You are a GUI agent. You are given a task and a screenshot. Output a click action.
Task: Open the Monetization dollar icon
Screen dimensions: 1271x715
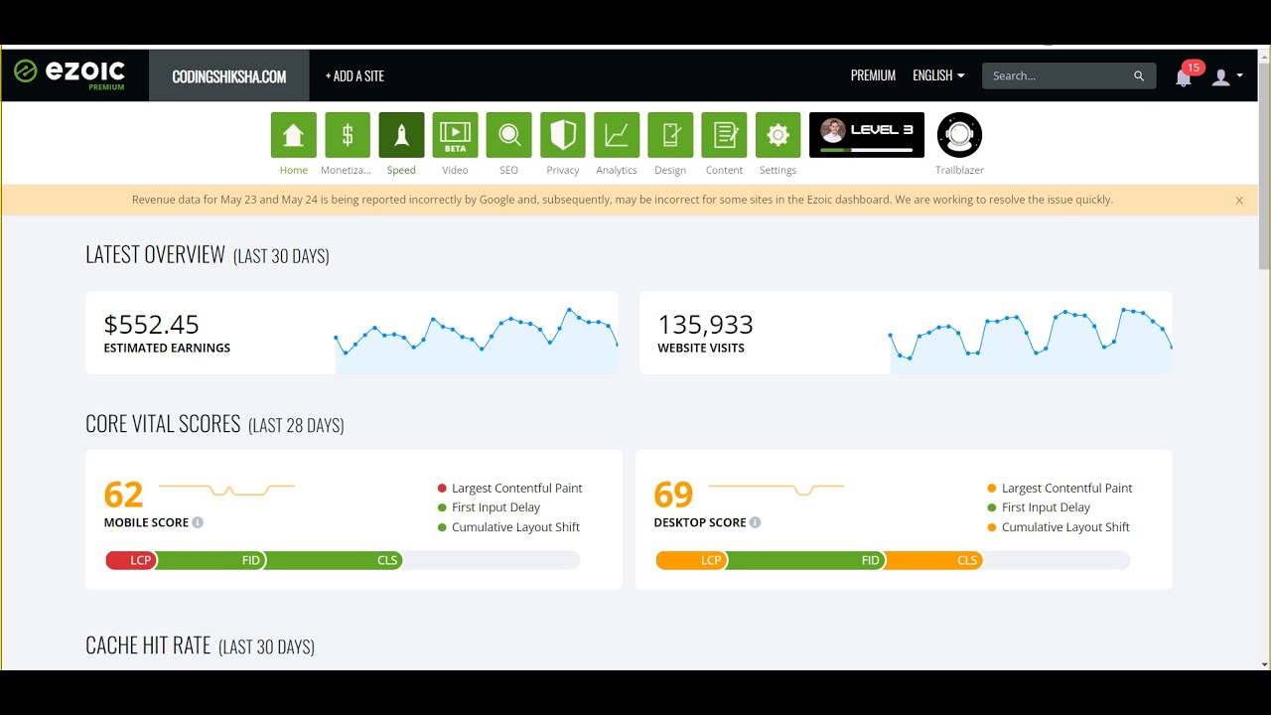click(x=347, y=135)
